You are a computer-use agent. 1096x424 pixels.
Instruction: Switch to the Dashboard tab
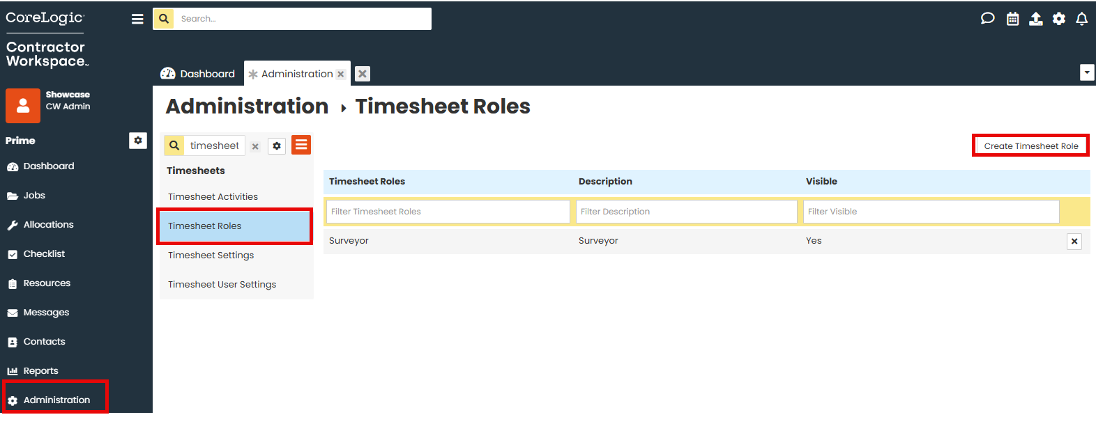(x=198, y=74)
